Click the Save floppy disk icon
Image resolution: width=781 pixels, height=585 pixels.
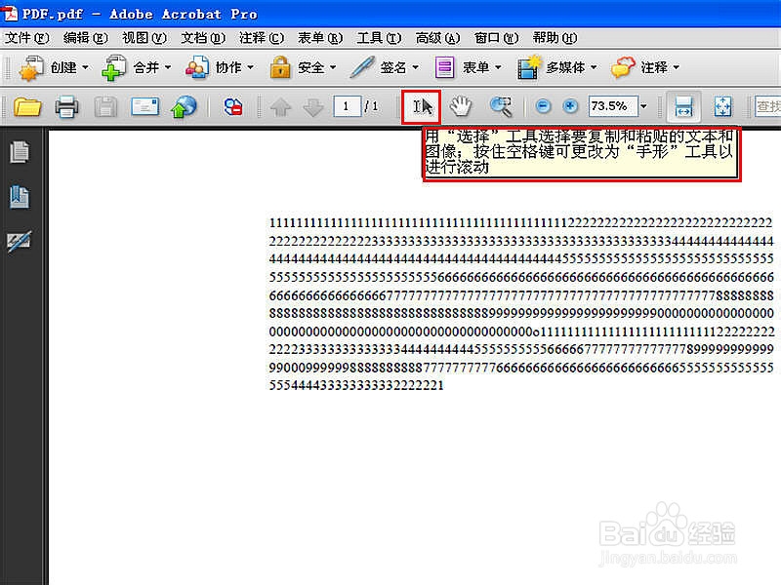tap(105, 106)
